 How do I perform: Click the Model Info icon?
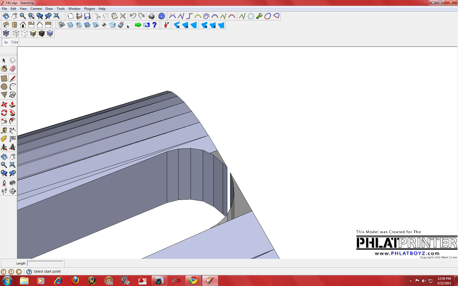click(x=161, y=16)
